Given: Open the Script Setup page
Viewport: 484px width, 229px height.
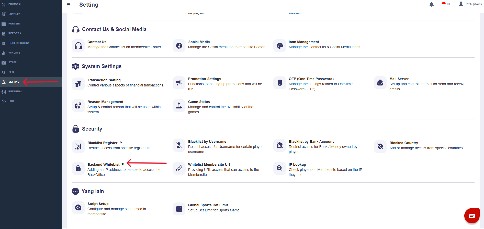Looking at the screenshot, I should click(x=98, y=204).
